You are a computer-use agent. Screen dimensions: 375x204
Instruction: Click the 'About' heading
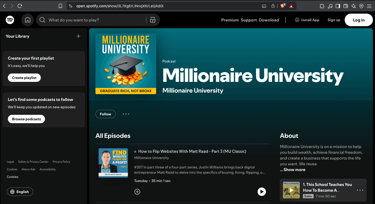click(289, 136)
